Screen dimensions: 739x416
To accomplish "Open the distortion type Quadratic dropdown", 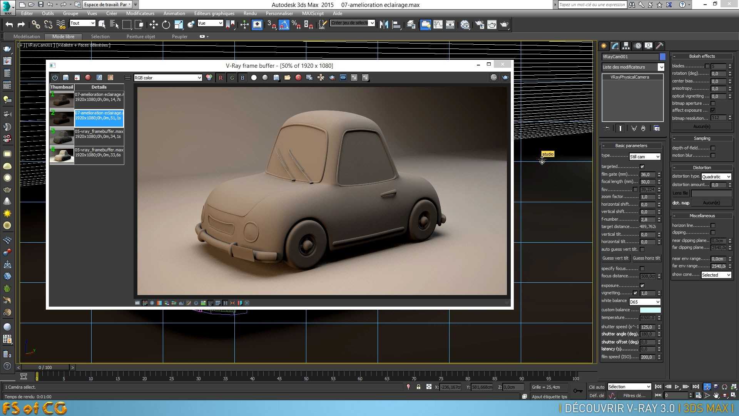I will 716,177.
